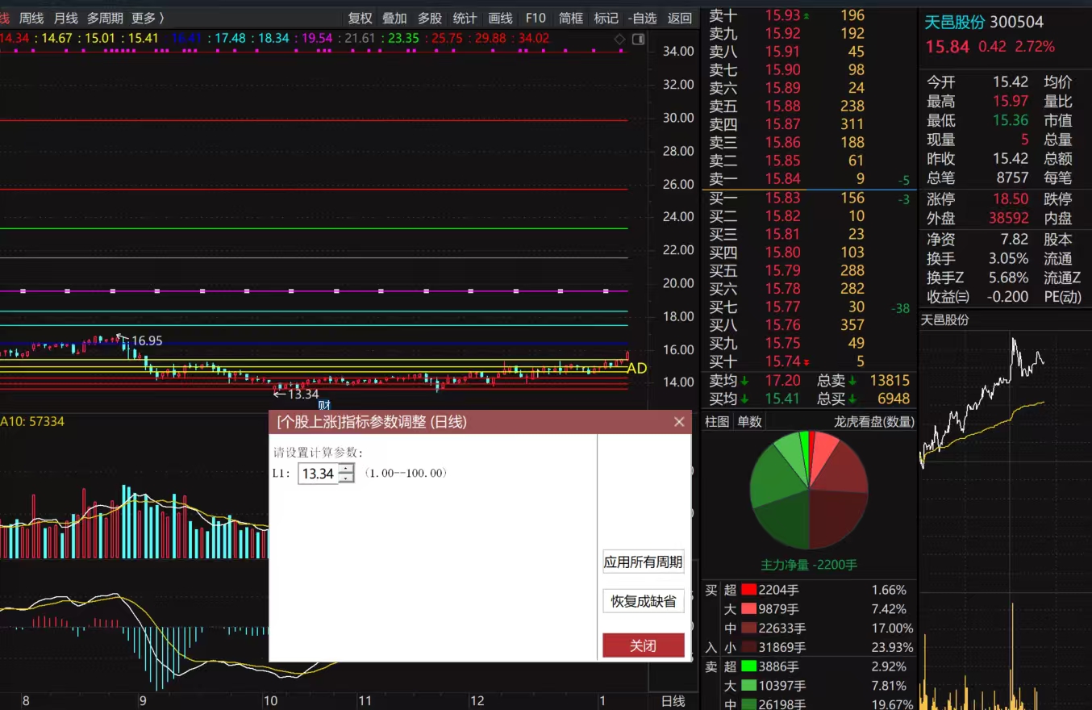This screenshot has width=1092, height=710.
Task: Increase L1 value with up spinner
Action: point(347,469)
